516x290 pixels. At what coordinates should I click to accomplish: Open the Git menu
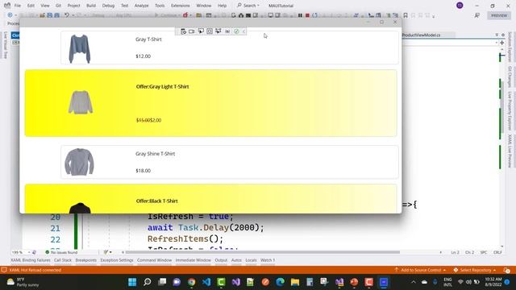point(58,6)
